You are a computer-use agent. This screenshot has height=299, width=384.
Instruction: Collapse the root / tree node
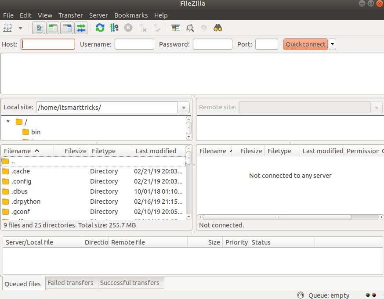click(8, 121)
